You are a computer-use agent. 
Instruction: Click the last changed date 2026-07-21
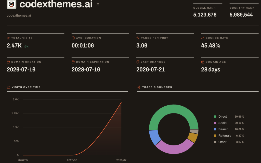click(x=151, y=69)
